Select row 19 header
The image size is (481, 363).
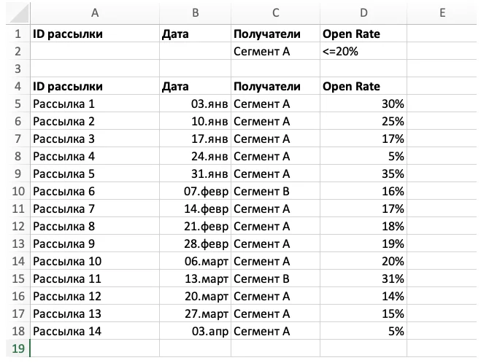click(x=15, y=348)
